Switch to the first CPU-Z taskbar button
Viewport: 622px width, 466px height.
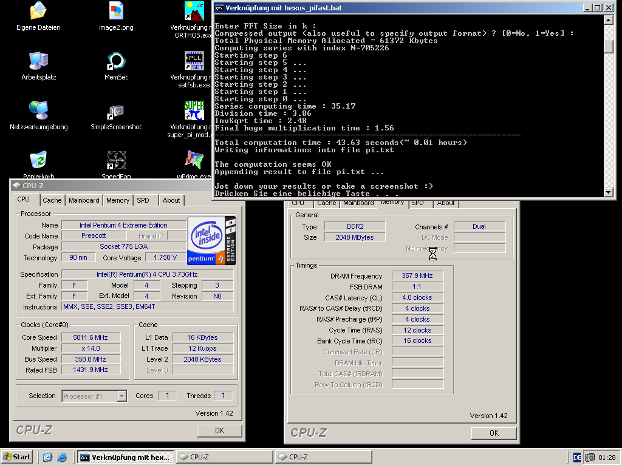point(224,458)
